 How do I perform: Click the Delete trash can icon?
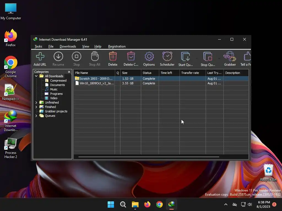pos(113,59)
